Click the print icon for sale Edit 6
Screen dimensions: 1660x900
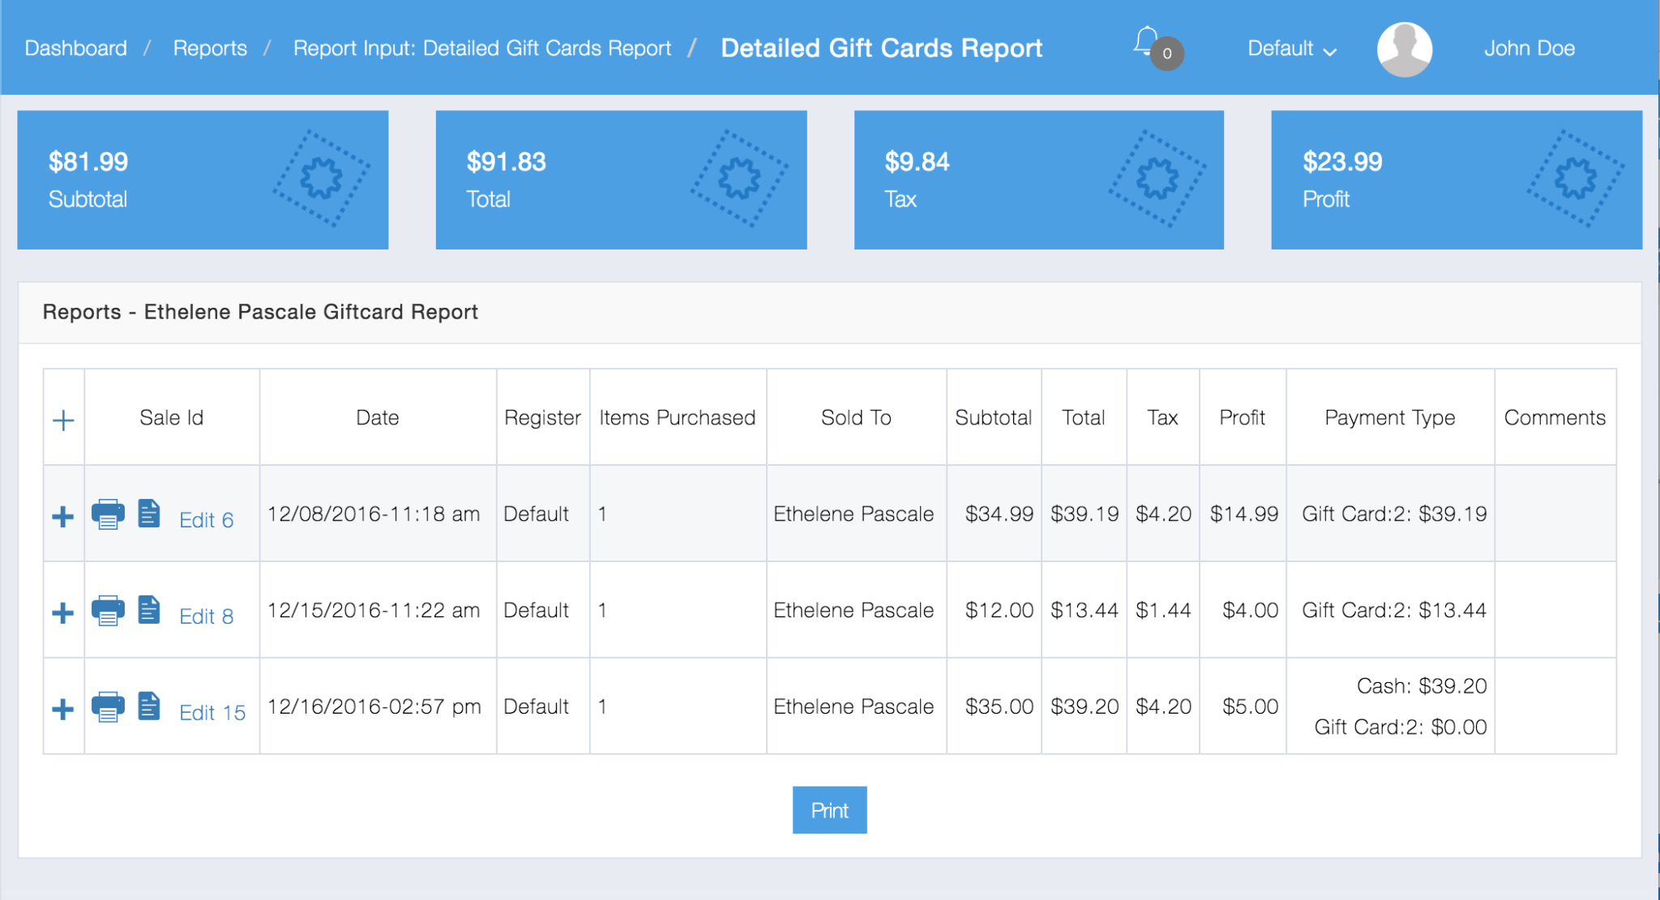[x=109, y=514]
